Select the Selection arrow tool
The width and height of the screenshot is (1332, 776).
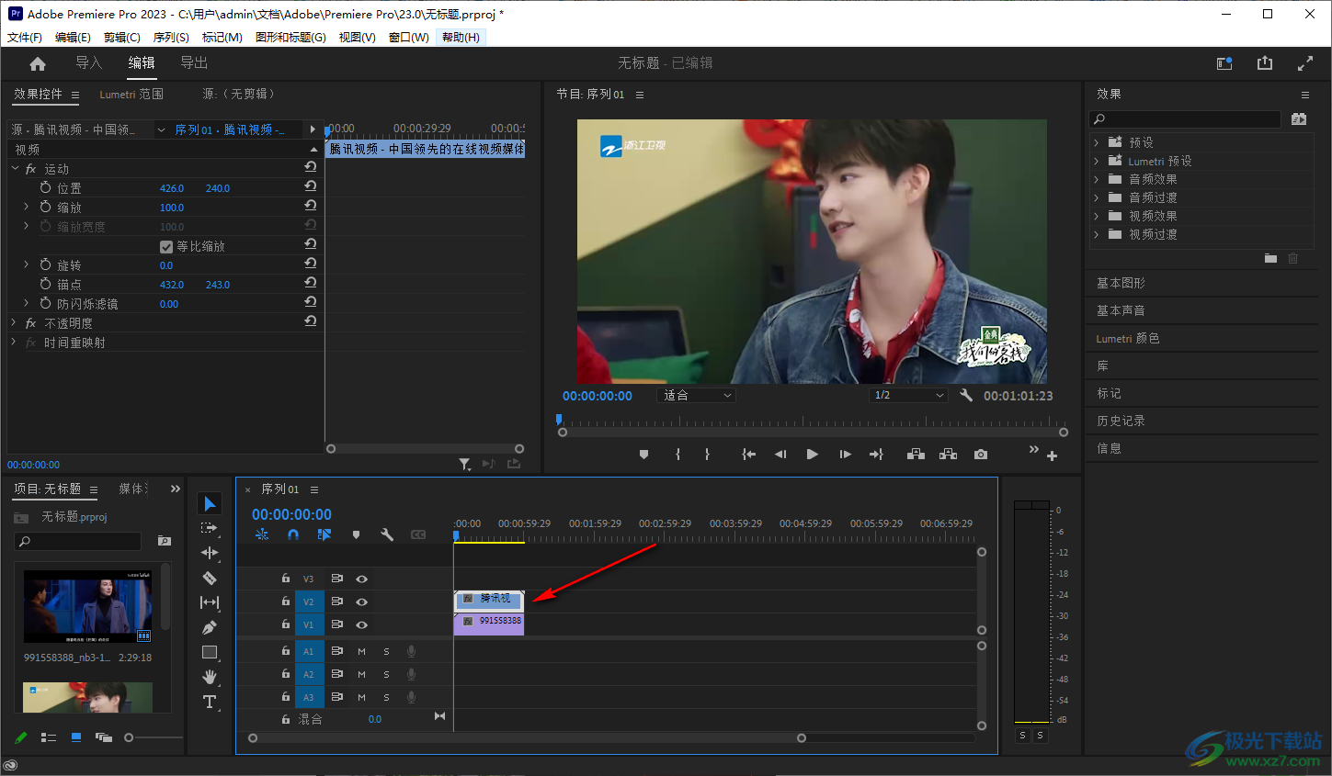click(210, 503)
